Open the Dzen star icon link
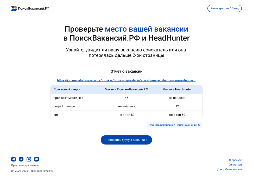 tap(21, 159)
